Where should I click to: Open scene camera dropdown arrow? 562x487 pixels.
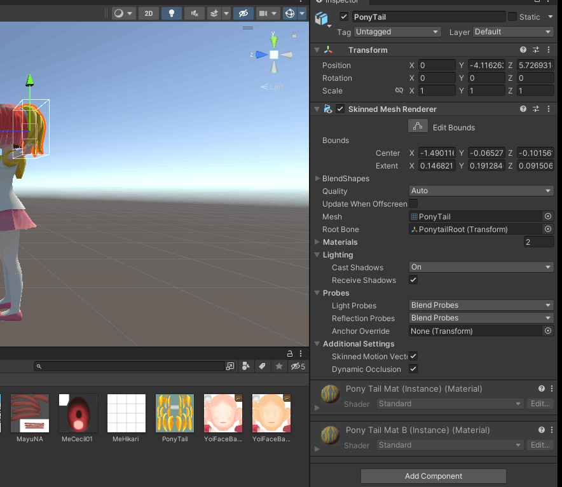click(x=274, y=13)
